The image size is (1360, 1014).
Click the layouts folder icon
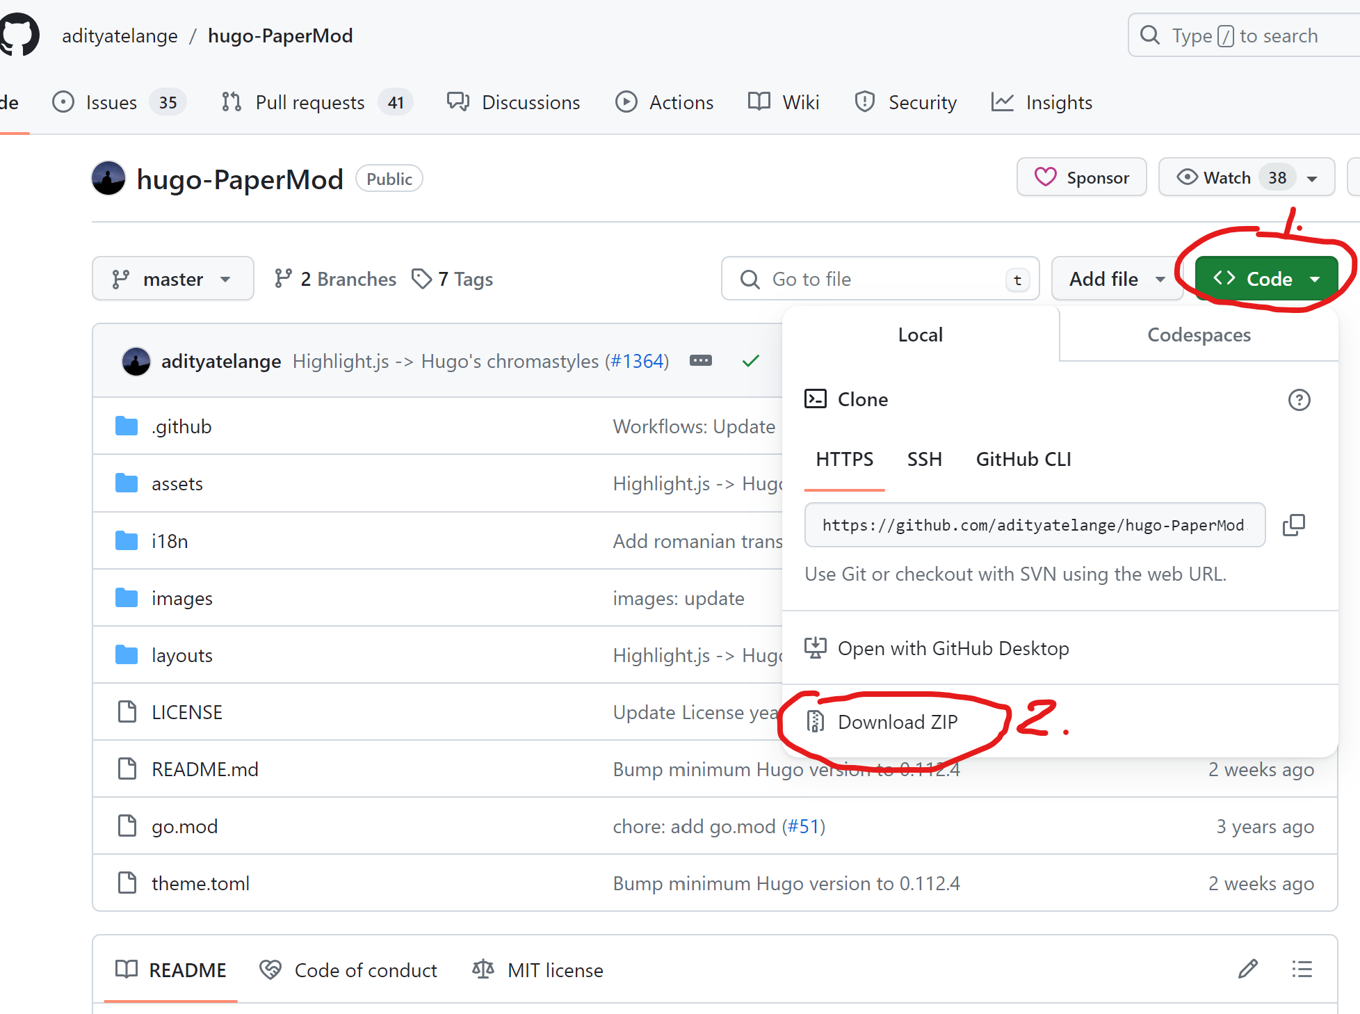click(127, 654)
